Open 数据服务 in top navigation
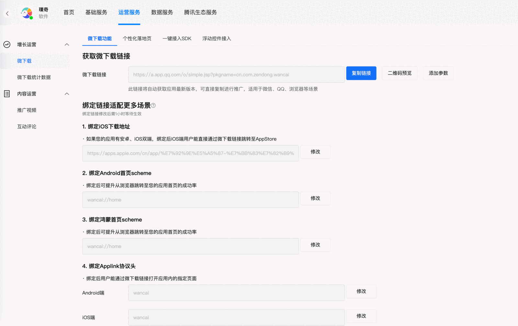518x326 pixels. coord(162,12)
